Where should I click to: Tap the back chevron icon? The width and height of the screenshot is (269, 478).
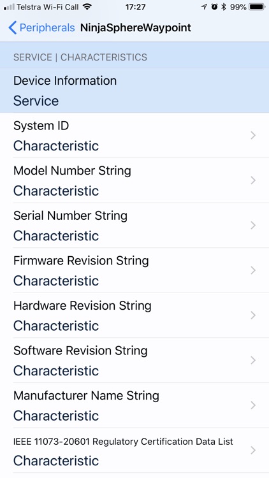[x=13, y=28]
